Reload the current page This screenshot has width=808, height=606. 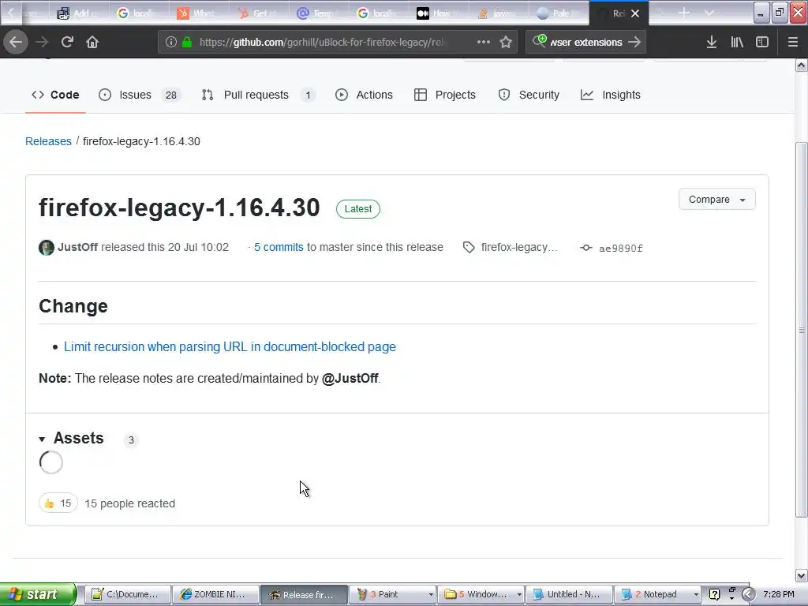pyautogui.click(x=67, y=42)
